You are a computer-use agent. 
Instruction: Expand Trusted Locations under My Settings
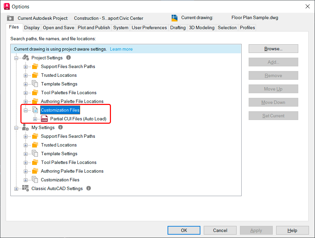25,145
